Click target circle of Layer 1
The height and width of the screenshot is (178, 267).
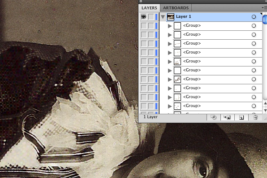pyautogui.click(x=254, y=17)
